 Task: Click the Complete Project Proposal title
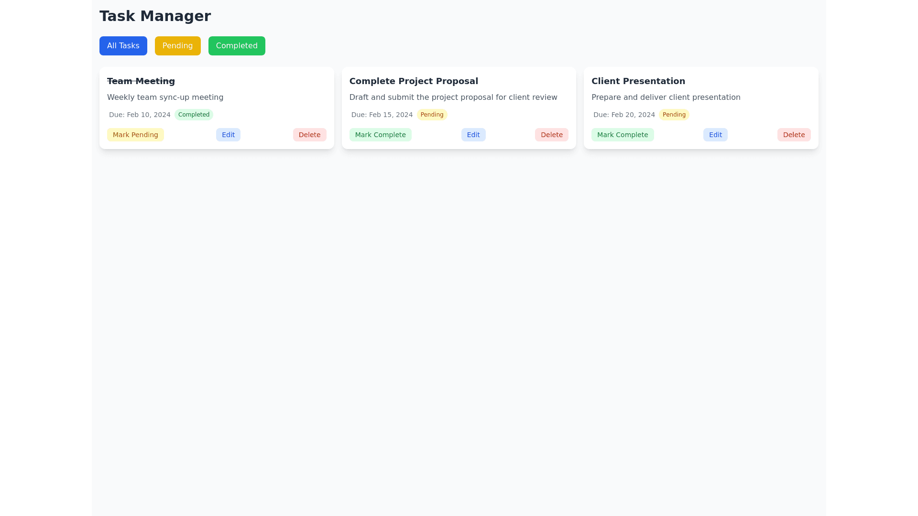pos(414,81)
